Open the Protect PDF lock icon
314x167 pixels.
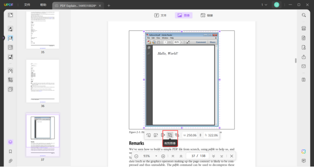[304, 47]
